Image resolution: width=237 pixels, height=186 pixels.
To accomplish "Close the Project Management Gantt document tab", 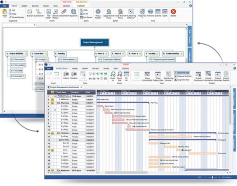I will tap(81, 87).
